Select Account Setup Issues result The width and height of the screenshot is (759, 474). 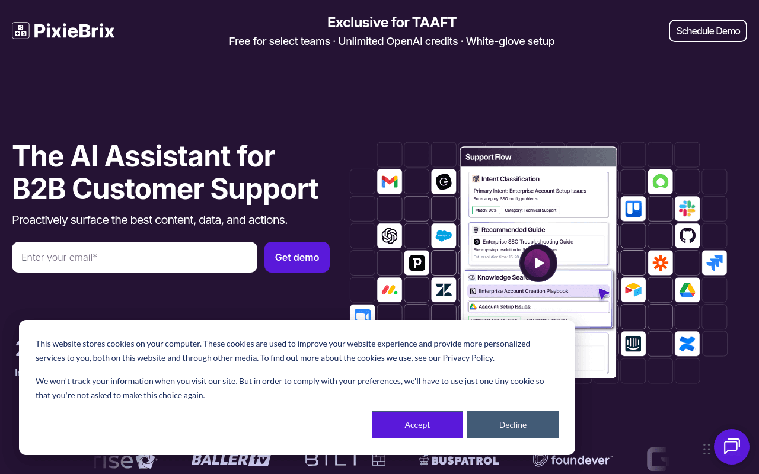click(x=539, y=307)
